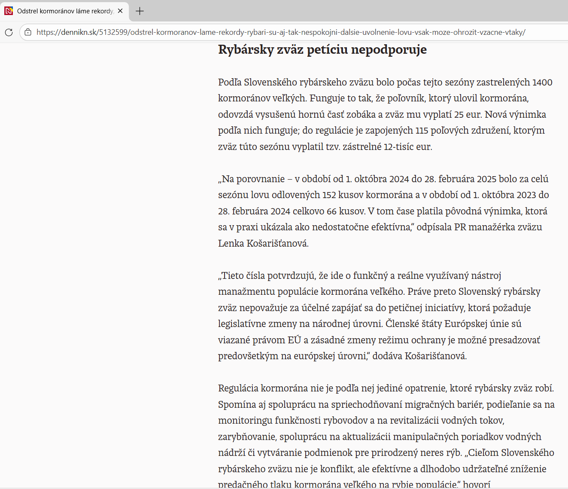Viewport: 568px width, 489px height.
Task: Click the number '1400' in first paragraph
Action: (x=542, y=83)
